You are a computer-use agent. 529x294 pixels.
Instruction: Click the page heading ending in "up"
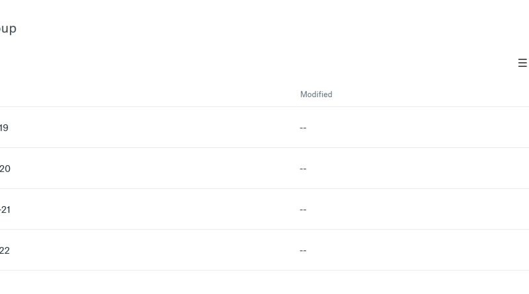click(8, 28)
